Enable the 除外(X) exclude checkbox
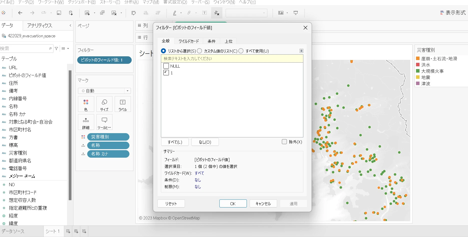This screenshot has height=237, width=468. (x=284, y=142)
